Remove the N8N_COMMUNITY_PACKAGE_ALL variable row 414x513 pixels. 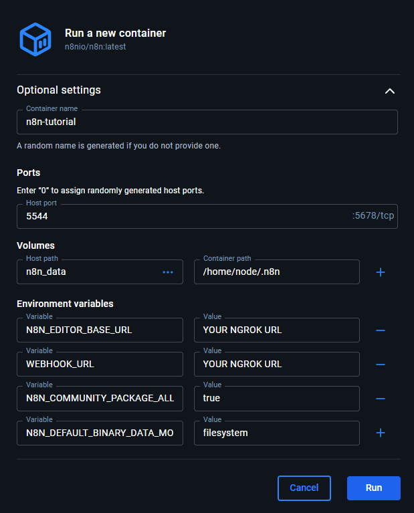click(x=381, y=399)
